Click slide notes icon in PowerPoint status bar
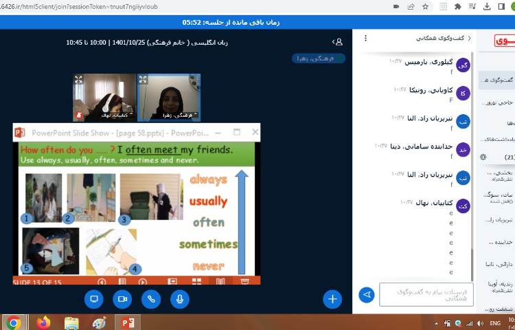This screenshot has width=515, height=330. click(x=122, y=282)
